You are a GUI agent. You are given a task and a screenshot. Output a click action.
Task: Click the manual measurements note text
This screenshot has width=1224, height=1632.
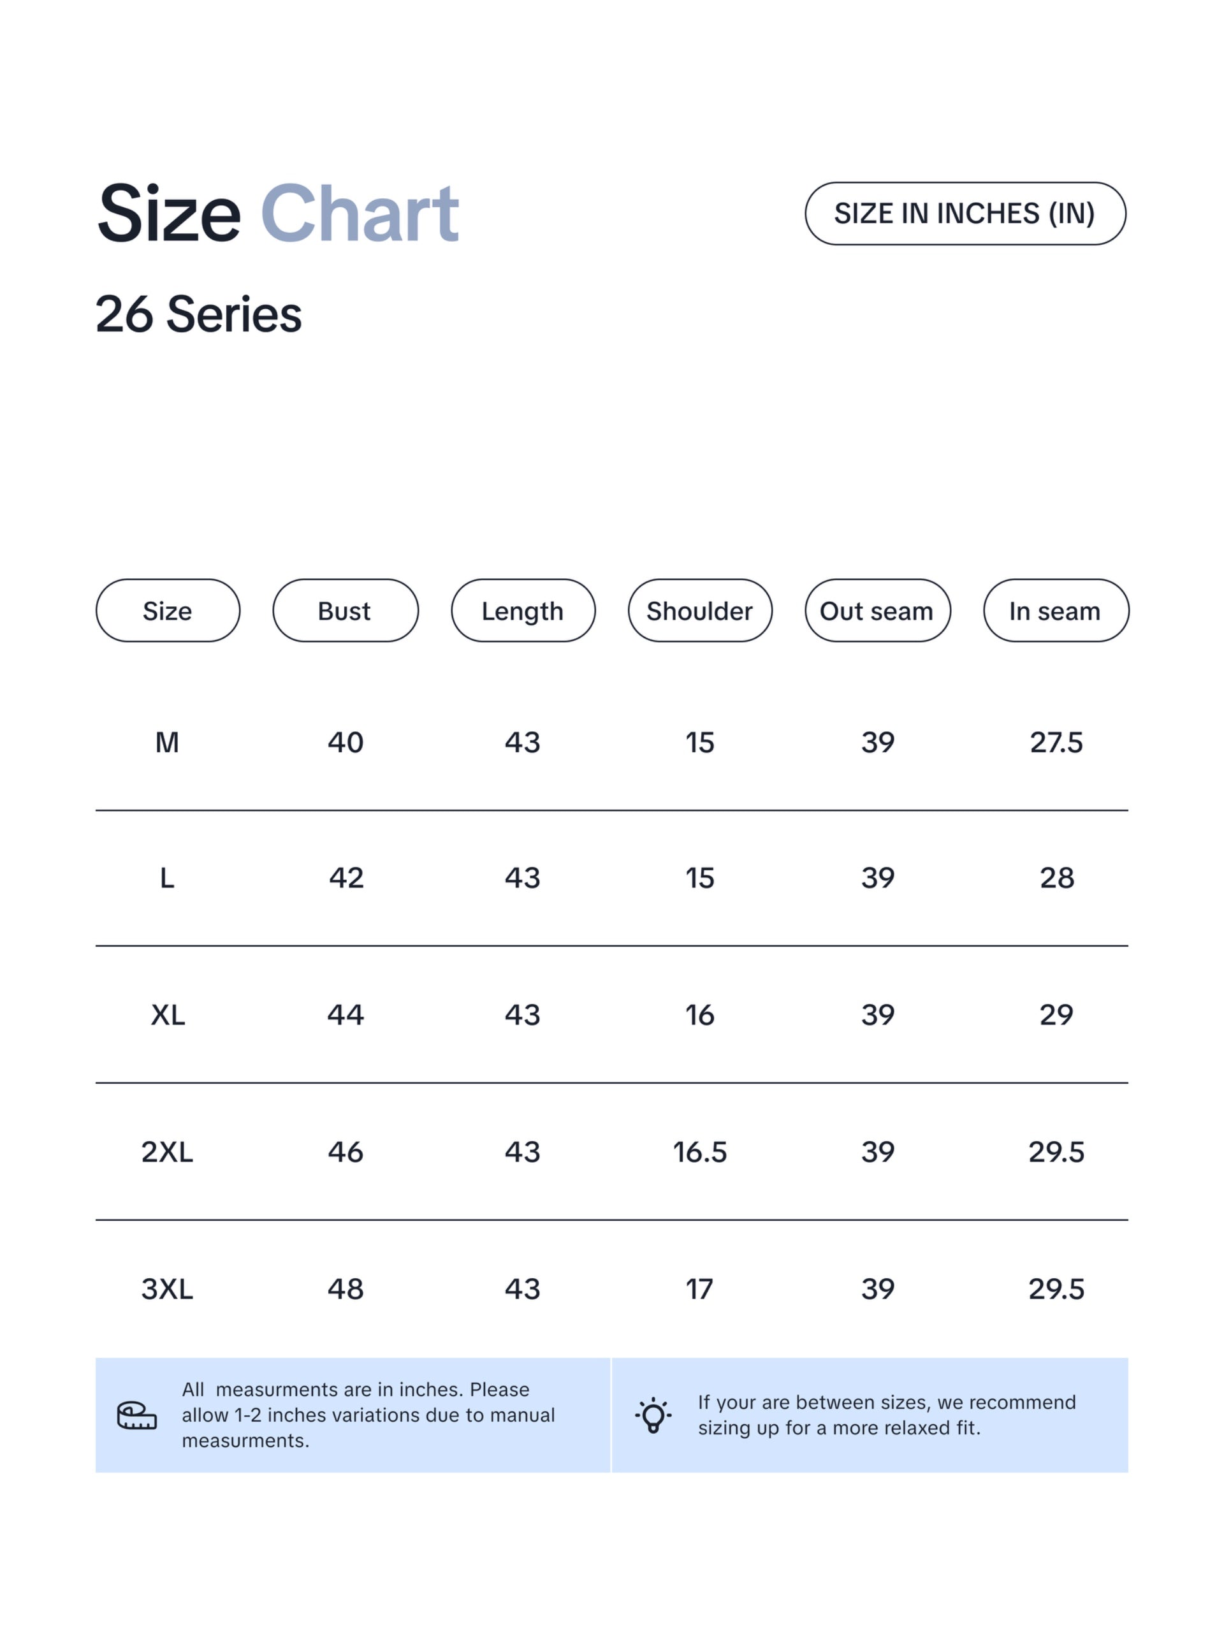click(368, 1415)
